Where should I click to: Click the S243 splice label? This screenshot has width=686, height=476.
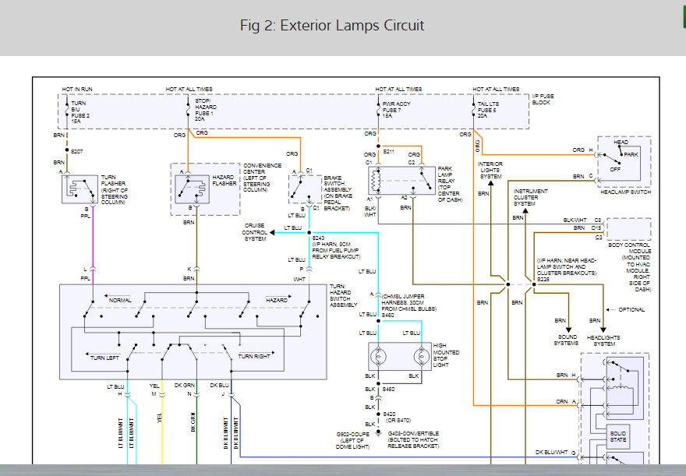[318, 238]
